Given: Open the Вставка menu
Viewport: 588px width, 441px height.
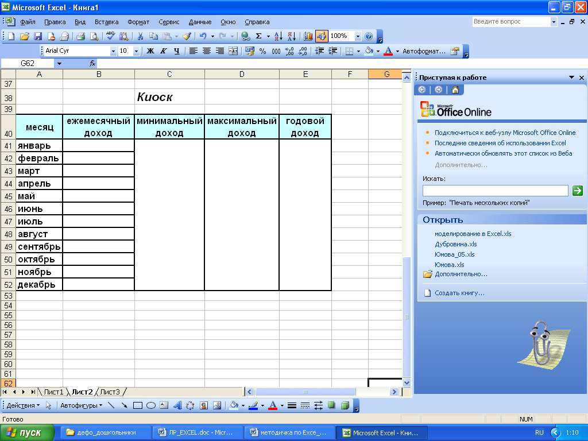Looking at the screenshot, I should click(106, 22).
